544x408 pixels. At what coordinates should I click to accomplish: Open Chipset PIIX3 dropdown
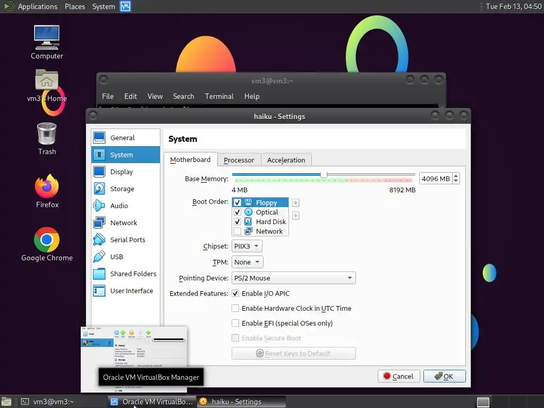pyautogui.click(x=246, y=246)
